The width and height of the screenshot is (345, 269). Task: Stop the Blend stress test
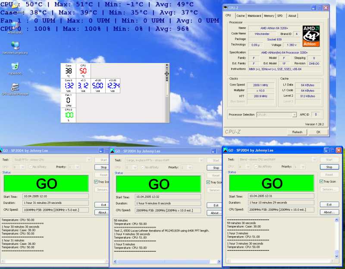329,167
